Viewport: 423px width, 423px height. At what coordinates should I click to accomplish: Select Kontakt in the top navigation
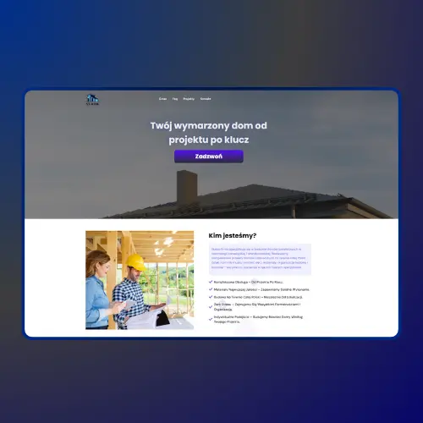coord(206,99)
